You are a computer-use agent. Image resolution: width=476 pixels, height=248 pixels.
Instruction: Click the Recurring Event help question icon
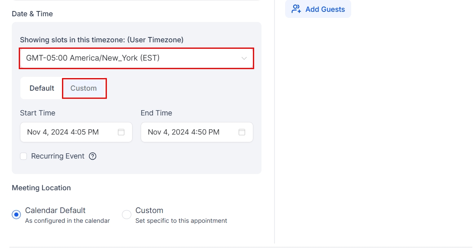click(x=93, y=156)
